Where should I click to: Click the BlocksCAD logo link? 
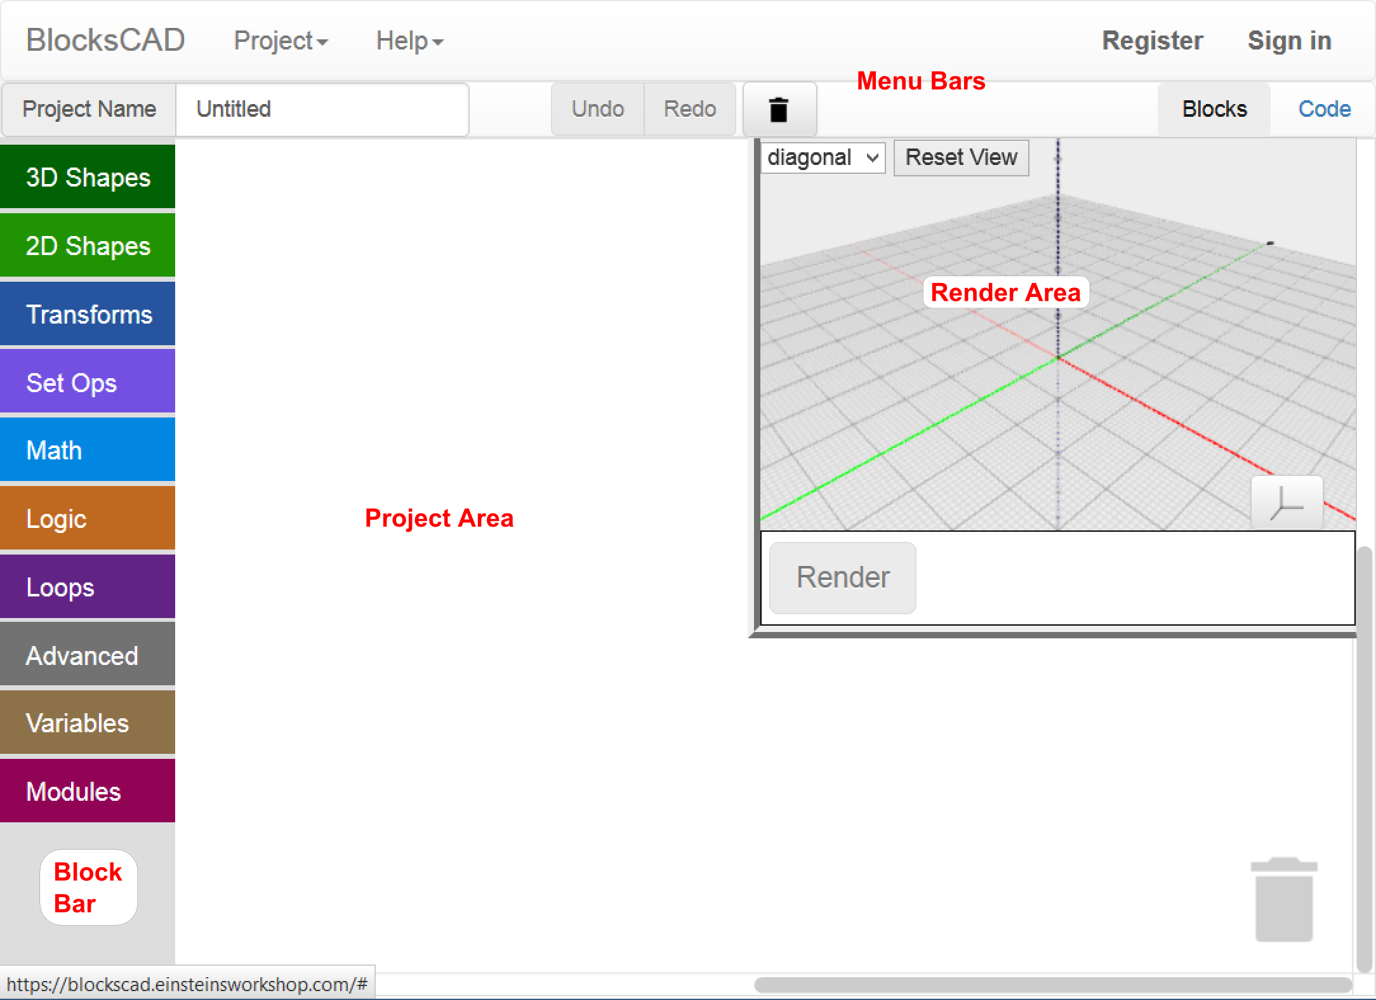[x=105, y=41]
